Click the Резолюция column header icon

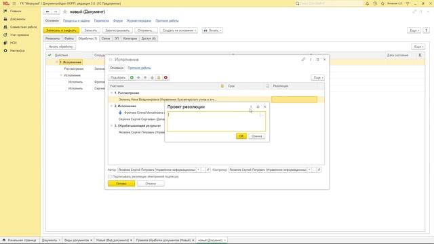pos(267,86)
